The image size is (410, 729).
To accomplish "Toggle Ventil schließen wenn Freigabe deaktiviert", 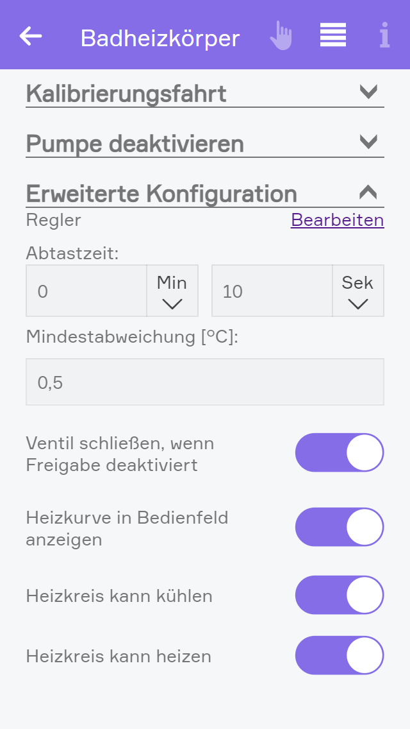I will 339,452.
